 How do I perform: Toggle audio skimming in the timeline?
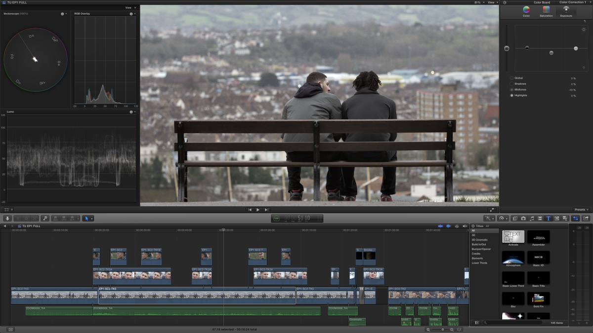448,226
